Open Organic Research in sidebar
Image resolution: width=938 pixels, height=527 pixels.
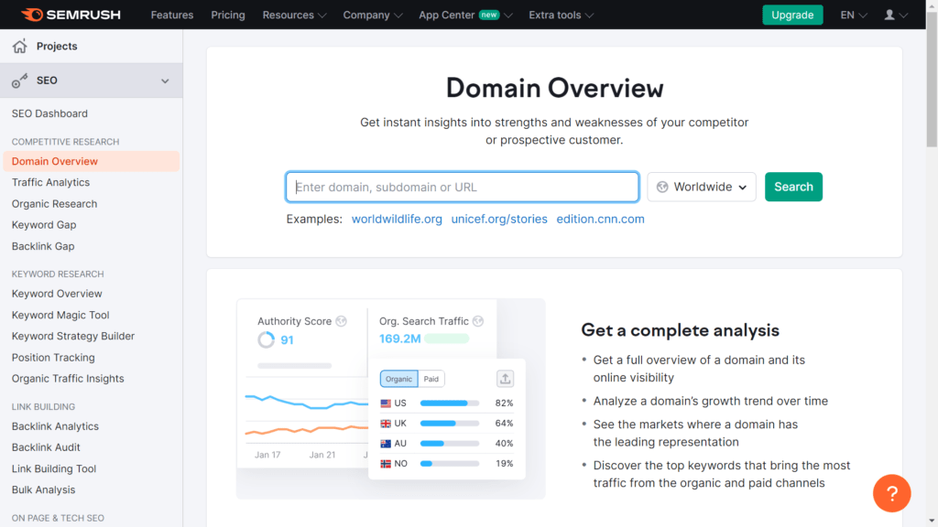coord(54,204)
